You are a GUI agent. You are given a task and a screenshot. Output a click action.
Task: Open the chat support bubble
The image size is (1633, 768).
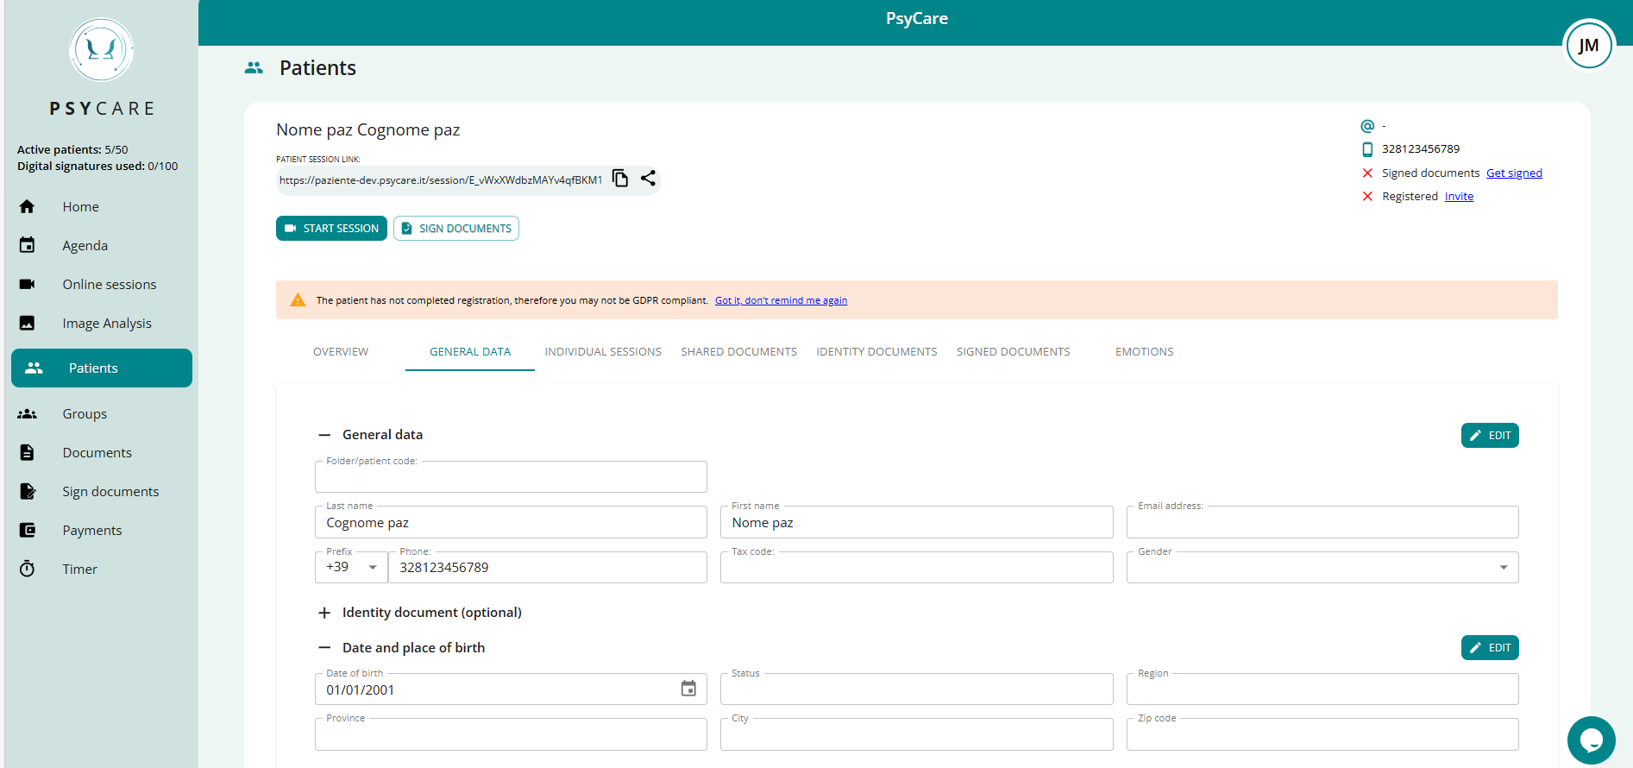click(x=1591, y=740)
